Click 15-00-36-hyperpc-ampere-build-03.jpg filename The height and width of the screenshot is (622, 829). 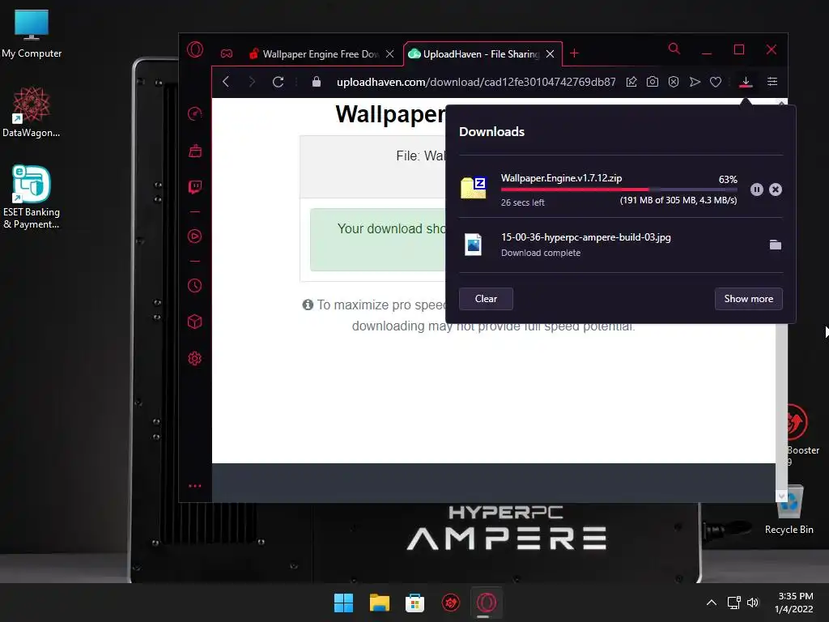(586, 237)
